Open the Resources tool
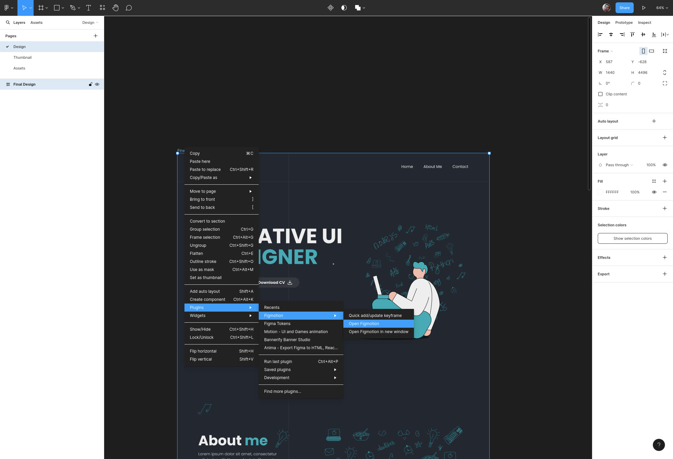 (x=102, y=8)
